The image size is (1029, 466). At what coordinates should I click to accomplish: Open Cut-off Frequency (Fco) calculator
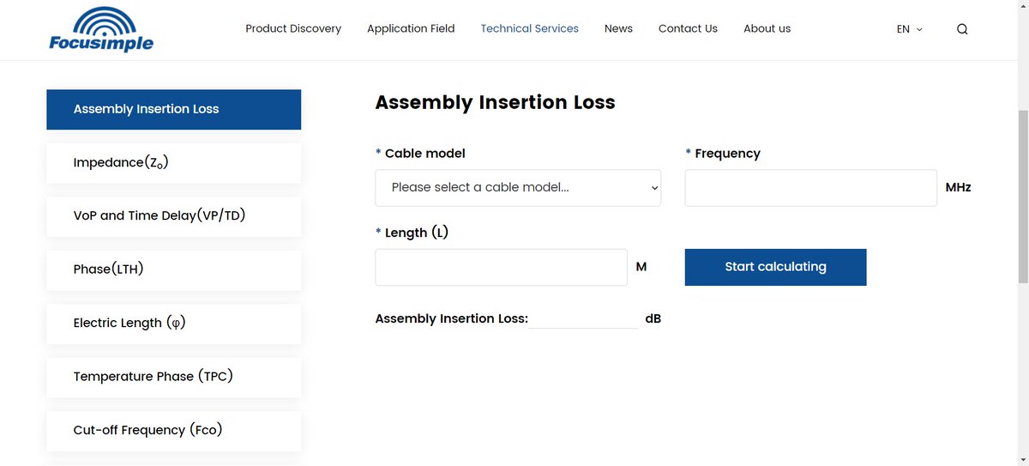pos(174,430)
